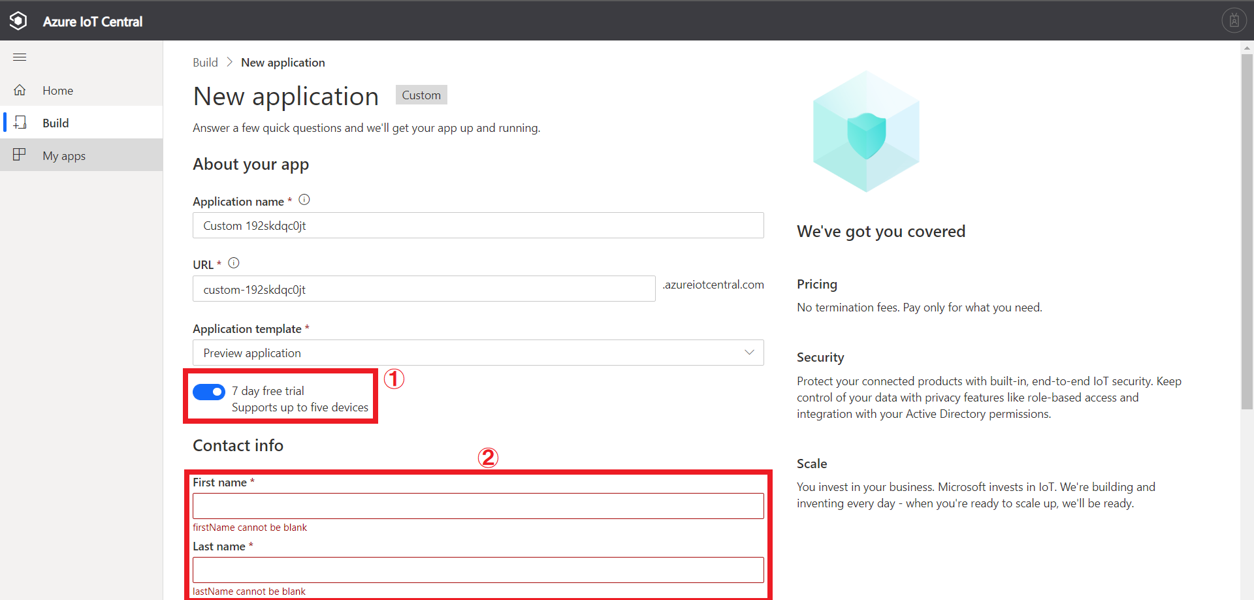Click the 'lastName cannot be blank' error
The height and width of the screenshot is (600, 1254).
(x=249, y=592)
